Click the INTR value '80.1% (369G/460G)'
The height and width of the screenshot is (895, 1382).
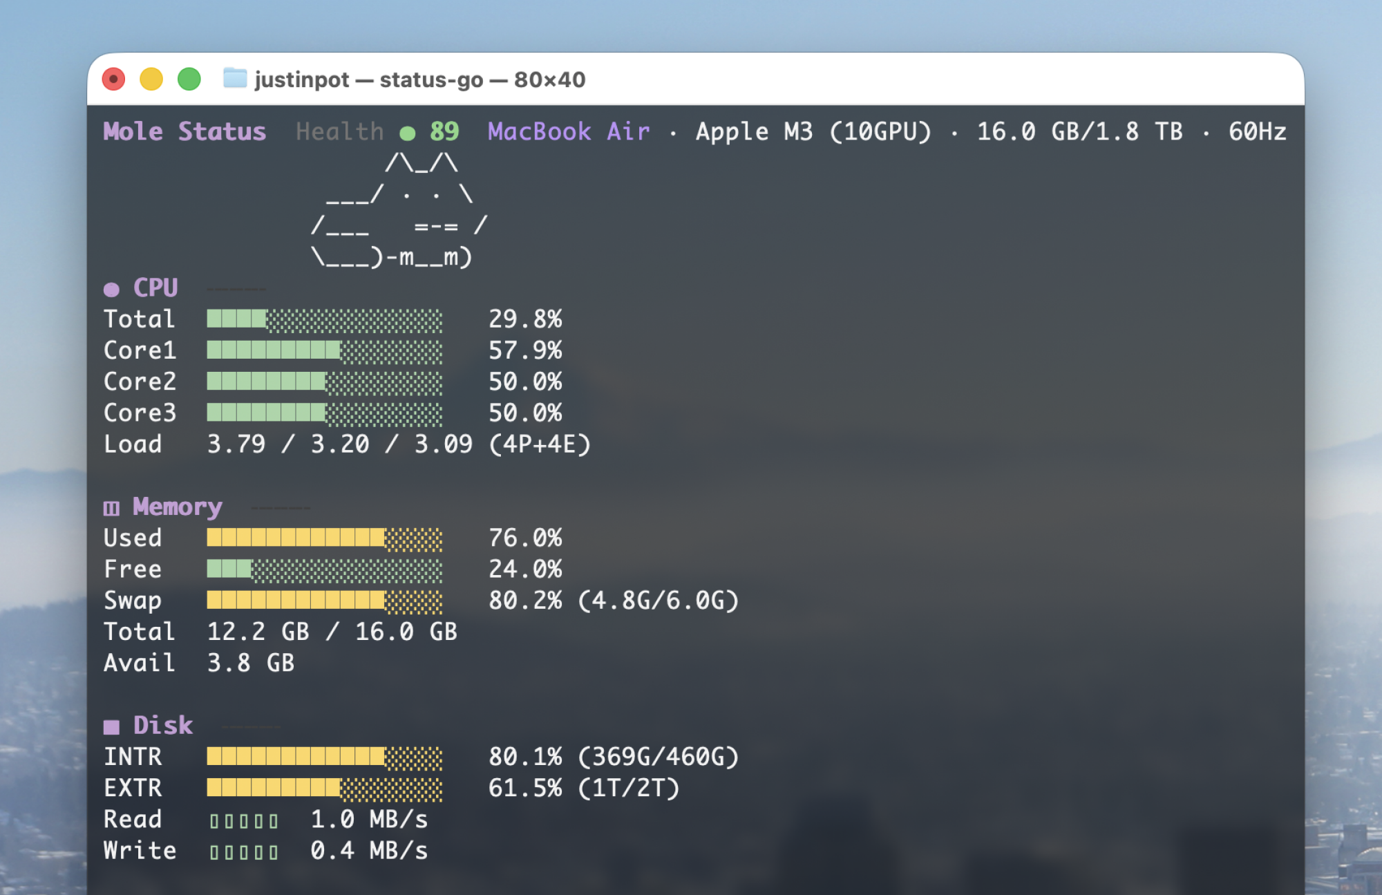(614, 757)
